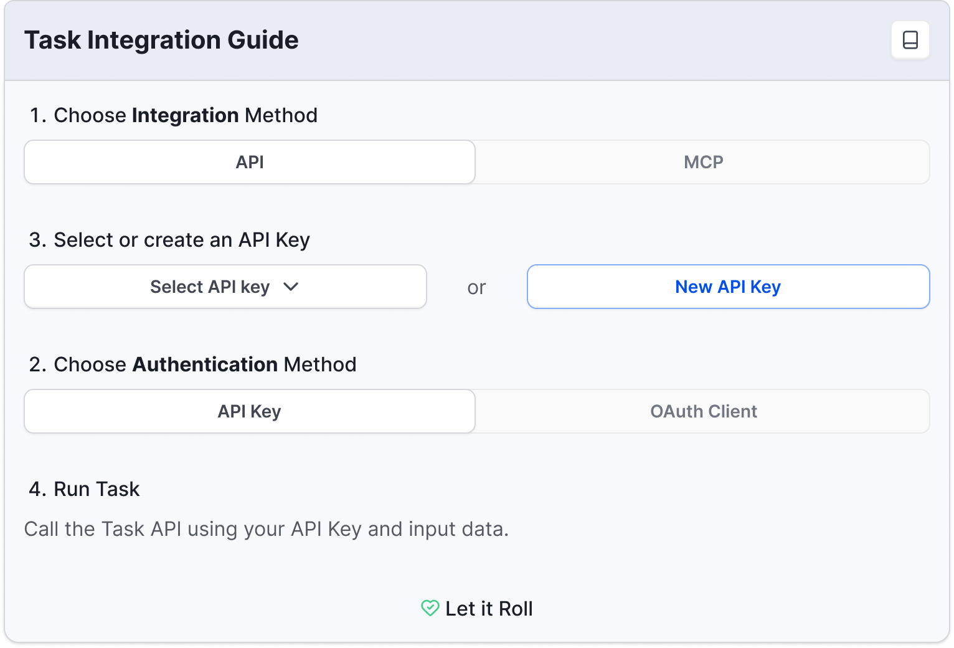Click the green heart-check icon beside Let it Roll
Viewport: 954px width, 648px height.
431,607
